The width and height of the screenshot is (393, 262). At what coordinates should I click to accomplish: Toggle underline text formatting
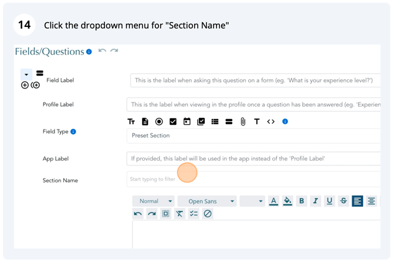pos(329,201)
